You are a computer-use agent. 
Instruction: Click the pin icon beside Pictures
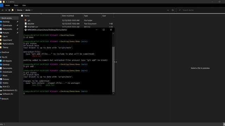[17, 33]
